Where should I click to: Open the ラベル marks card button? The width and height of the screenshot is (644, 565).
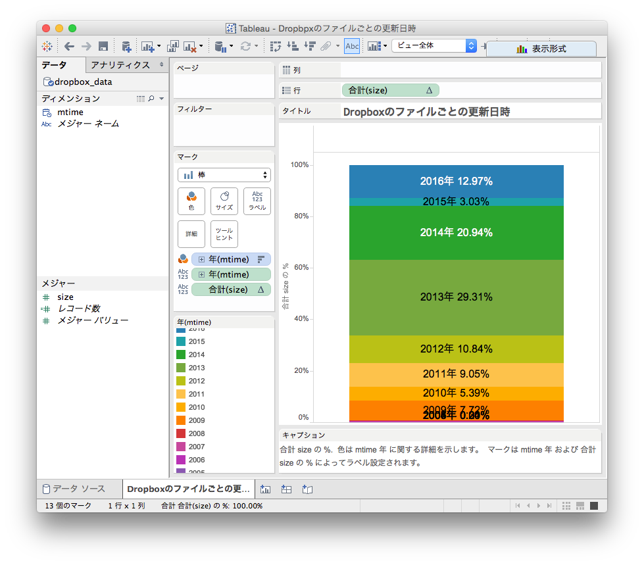[257, 201]
